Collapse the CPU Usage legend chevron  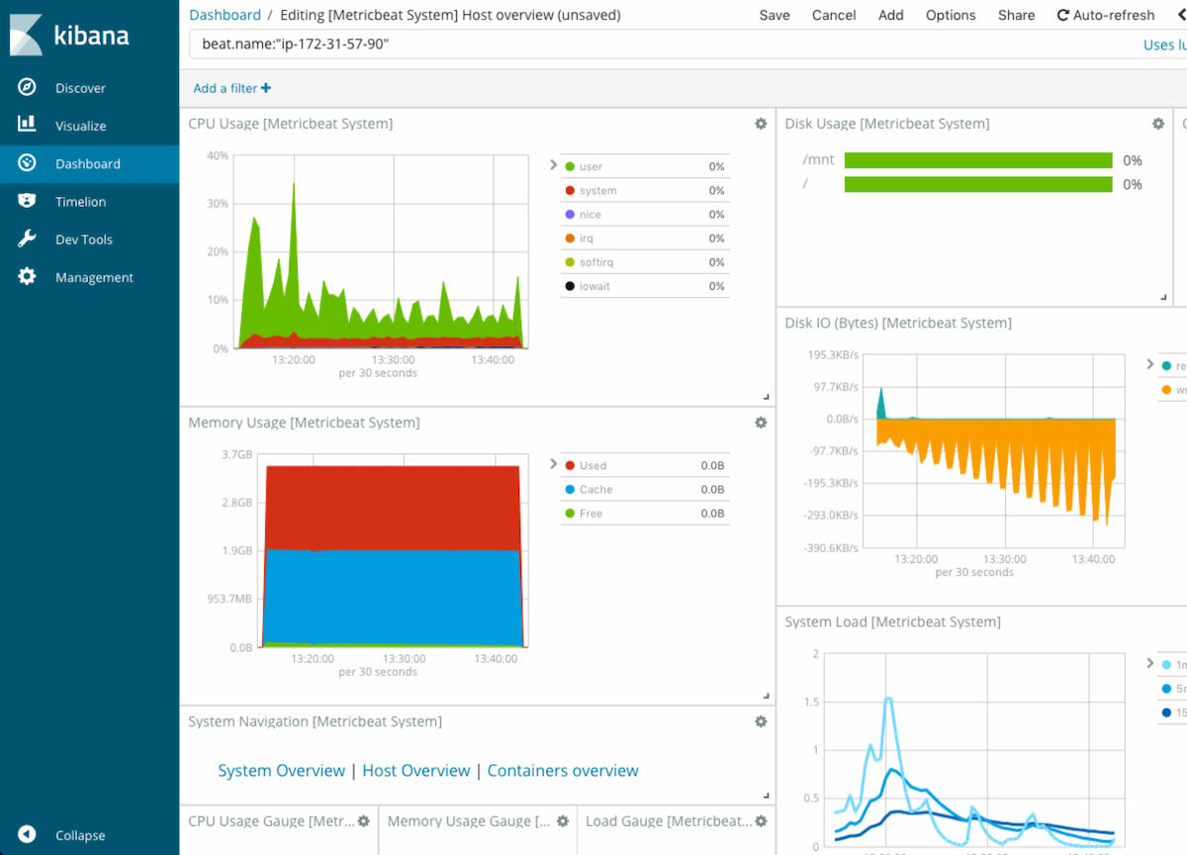(554, 166)
